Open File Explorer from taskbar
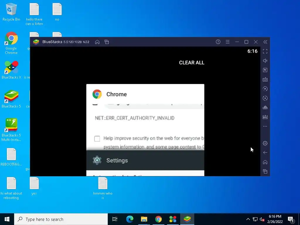The image size is (300, 225). tap(144, 219)
